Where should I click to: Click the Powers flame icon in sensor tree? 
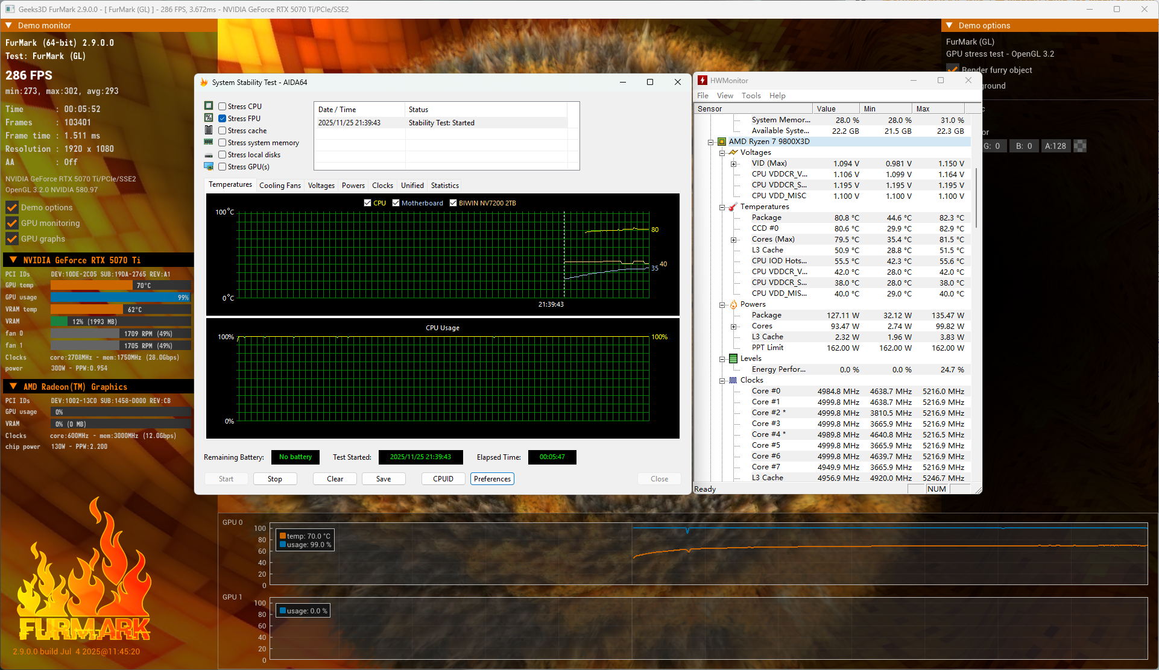(x=733, y=304)
